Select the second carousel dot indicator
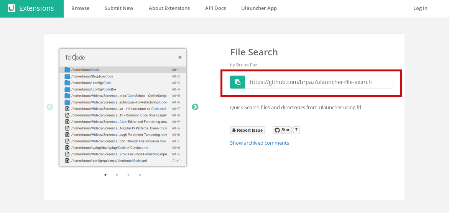 pyautogui.click(x=117, y=175)
